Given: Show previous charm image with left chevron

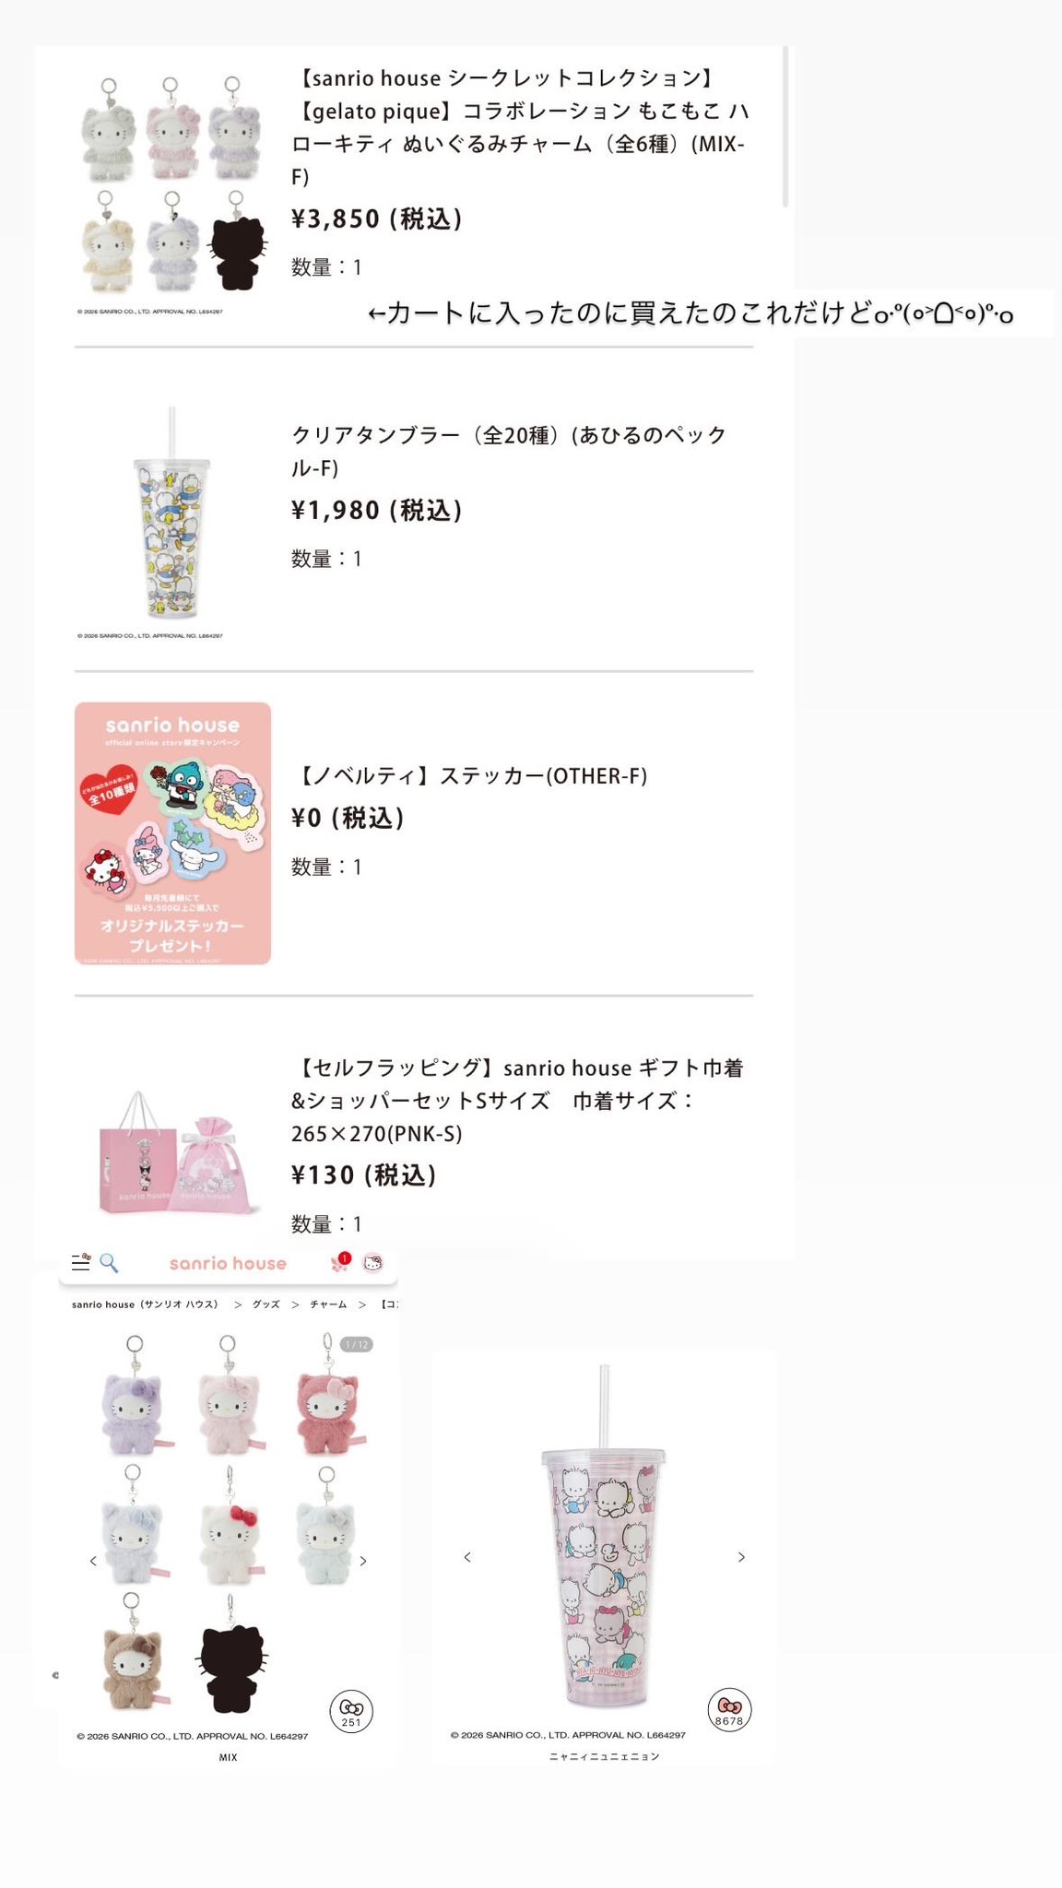Looking at the screenshot, I should point(93,1561).
